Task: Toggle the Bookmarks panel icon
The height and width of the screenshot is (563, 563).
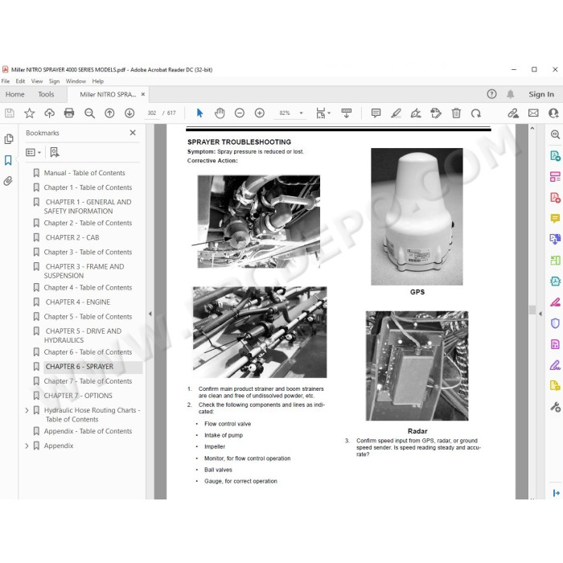Action: [8, 160]
